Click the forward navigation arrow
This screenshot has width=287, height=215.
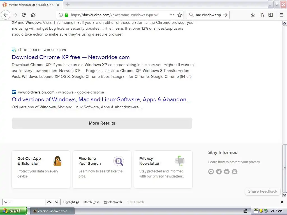pyautogui.click(x=15, y=15)
